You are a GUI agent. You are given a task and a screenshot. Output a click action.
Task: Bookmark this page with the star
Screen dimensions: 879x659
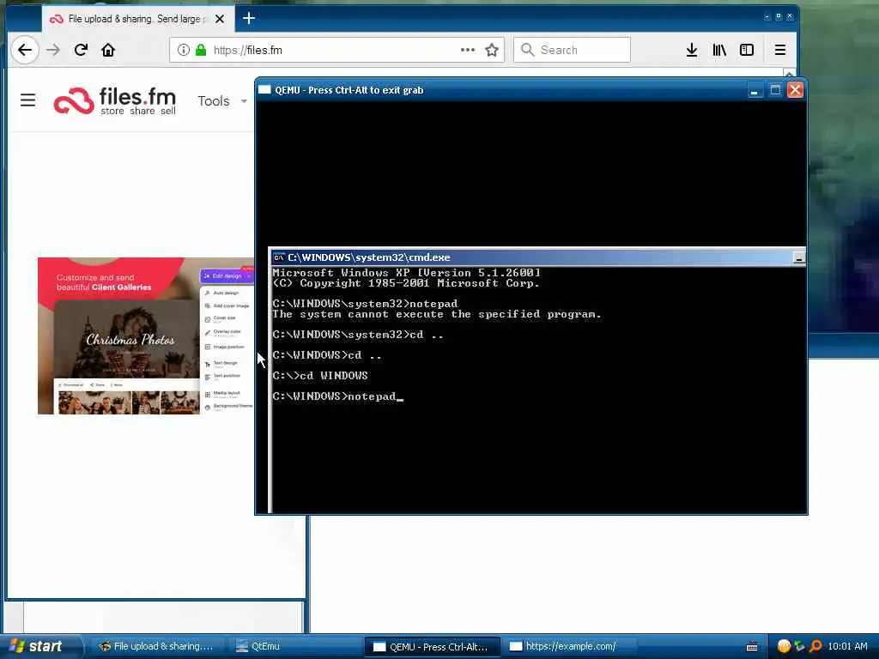492,50
